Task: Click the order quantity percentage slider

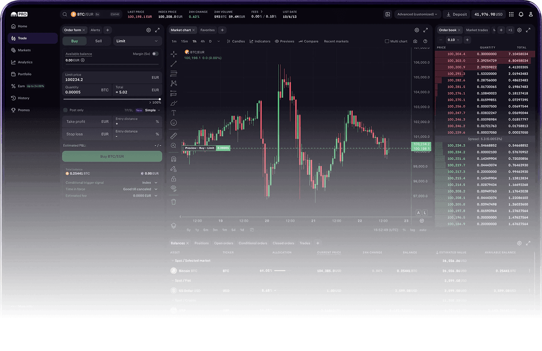Action: (112, 99)
